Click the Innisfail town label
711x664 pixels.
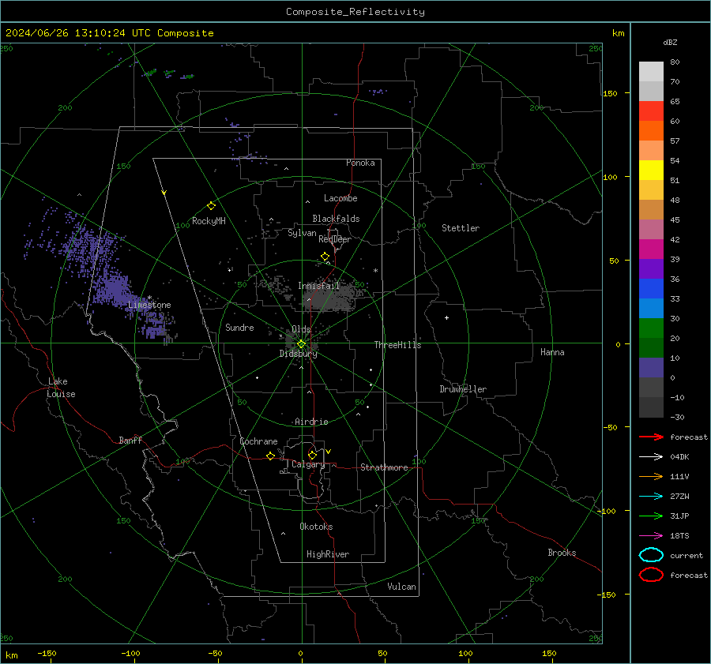click(x=319, y=286)
